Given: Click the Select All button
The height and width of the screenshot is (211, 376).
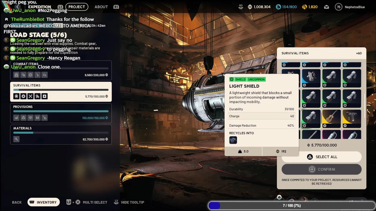Looking at the screenshot, I should click(x=322, y=157).
